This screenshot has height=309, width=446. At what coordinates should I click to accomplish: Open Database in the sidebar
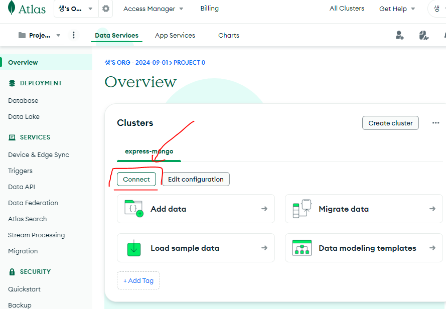click(23, 100)
